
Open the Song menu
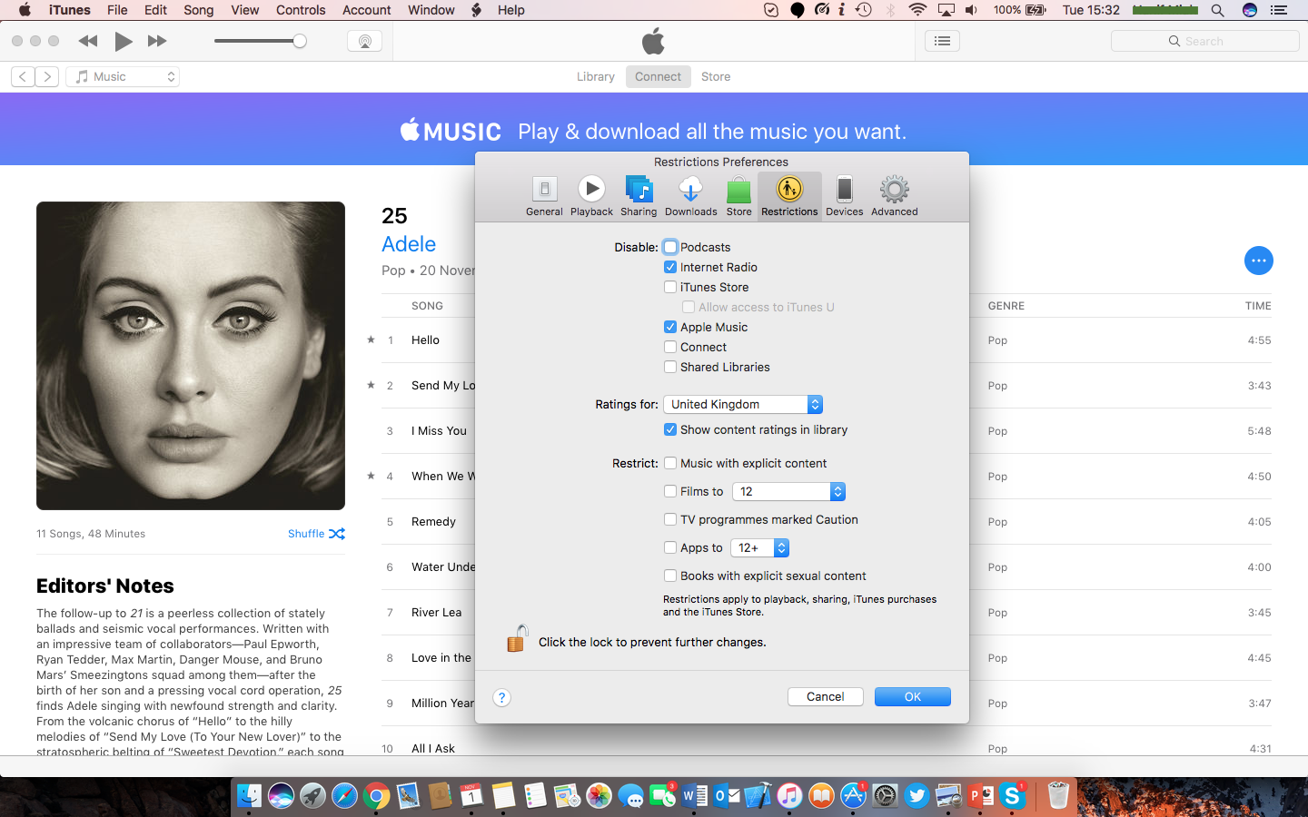point(198,10)
